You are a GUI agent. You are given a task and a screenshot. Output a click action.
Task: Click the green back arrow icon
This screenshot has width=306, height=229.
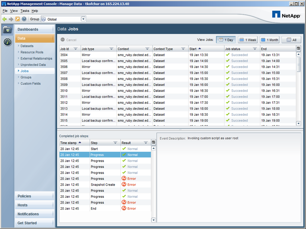[x=5, y=19]
